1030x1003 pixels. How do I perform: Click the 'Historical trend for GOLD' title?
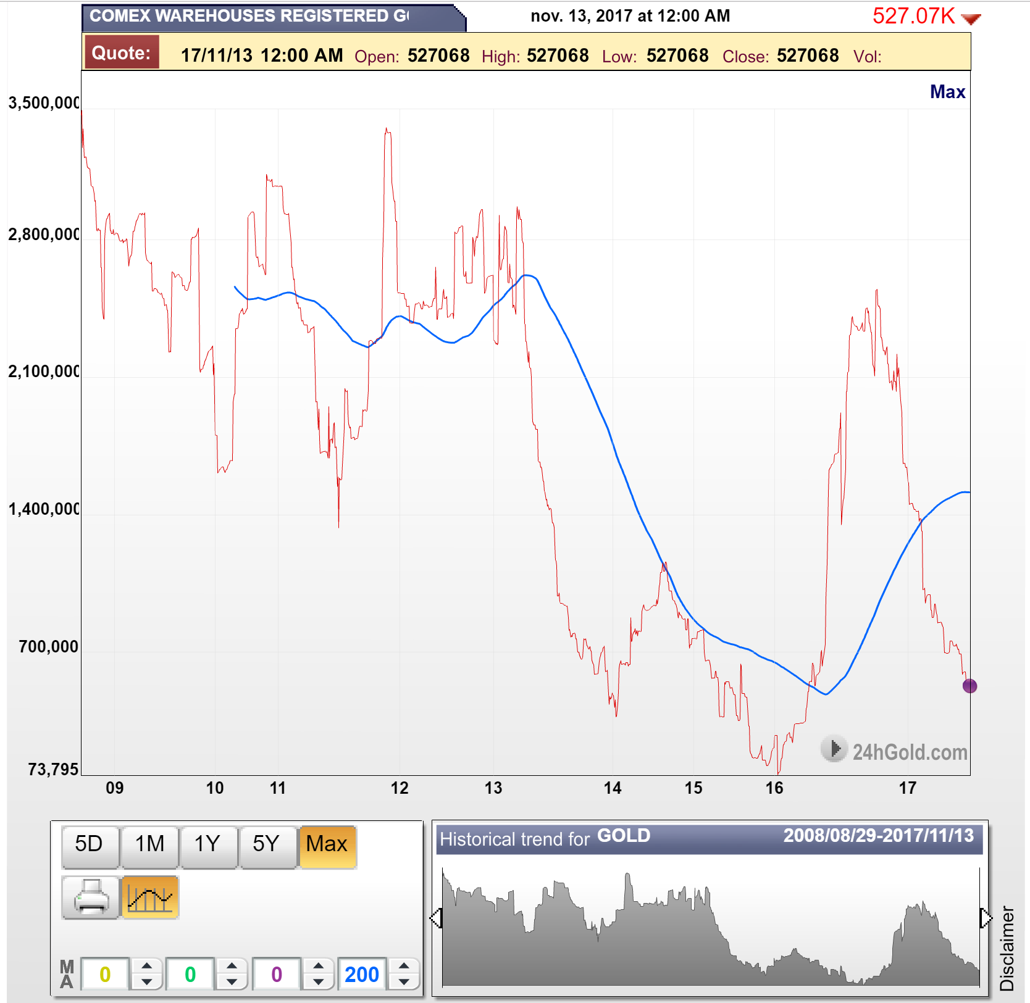tap(545, 838)
